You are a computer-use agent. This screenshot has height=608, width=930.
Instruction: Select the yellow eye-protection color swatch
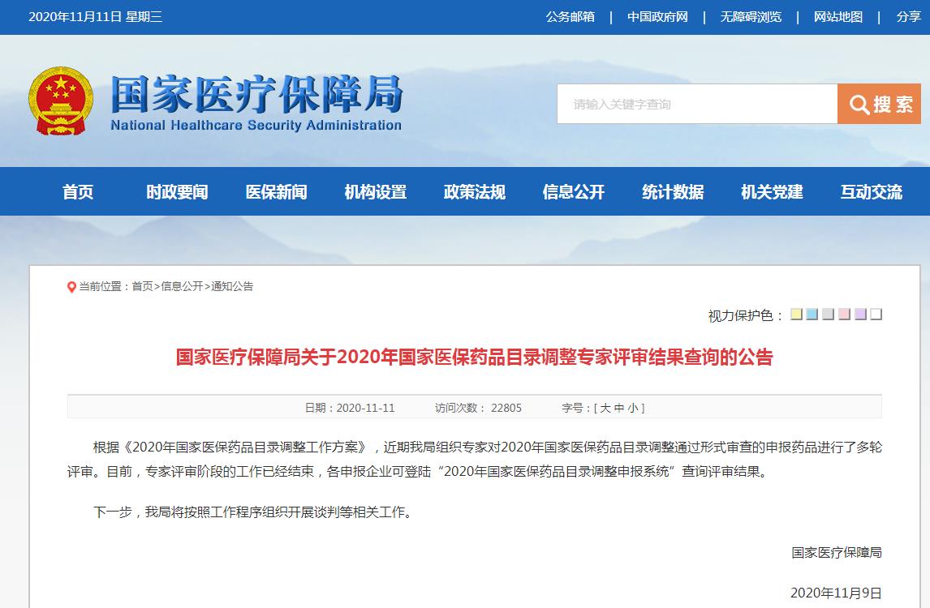(796, 315)
